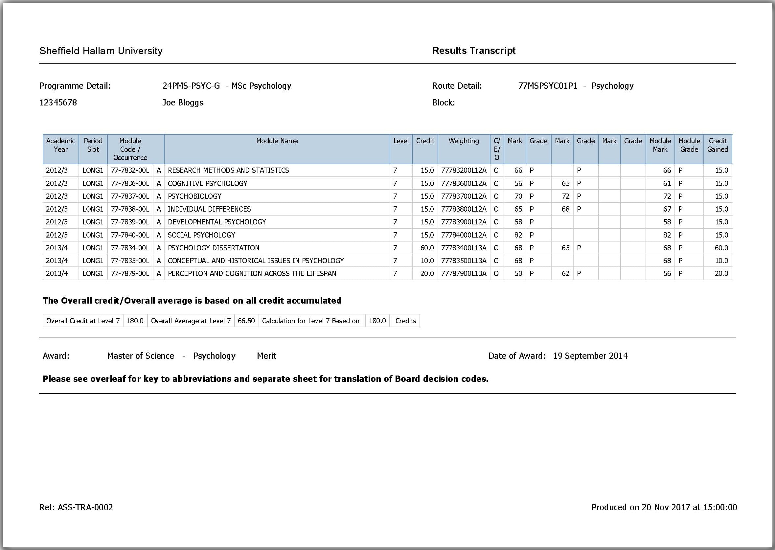Select 'PSYCHOBIOLOGY' module name
Viewport: 775px width, 550px height.
(x=194, y=196)
